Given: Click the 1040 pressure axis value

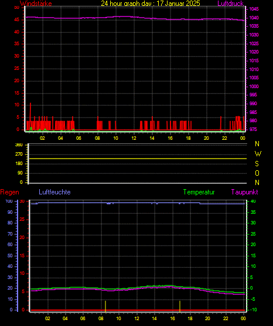Looking at the screenshot, I should point(254,18).
